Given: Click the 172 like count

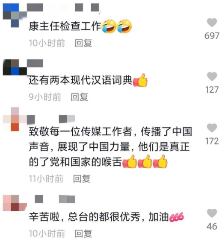Looking at the screenshot, I should pos(212,141).
